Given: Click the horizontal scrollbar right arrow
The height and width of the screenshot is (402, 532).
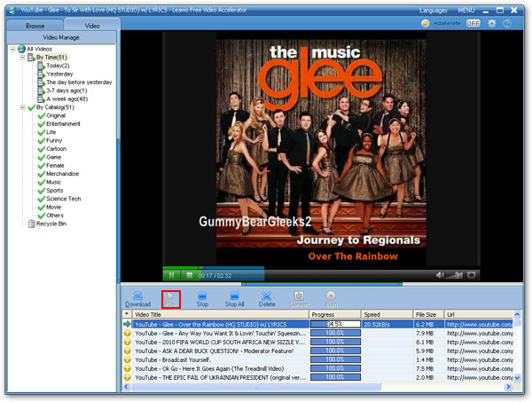Looking at the screenshot, I should [508, 387].
